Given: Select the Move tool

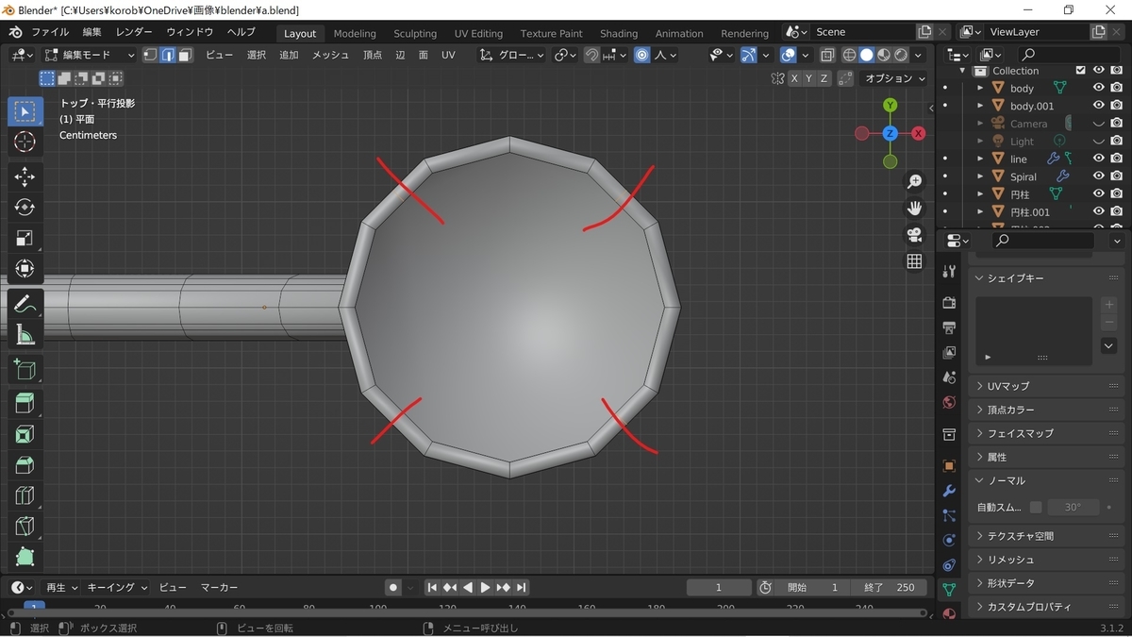Looking at the screenshot, I should [x=25, y=177].
